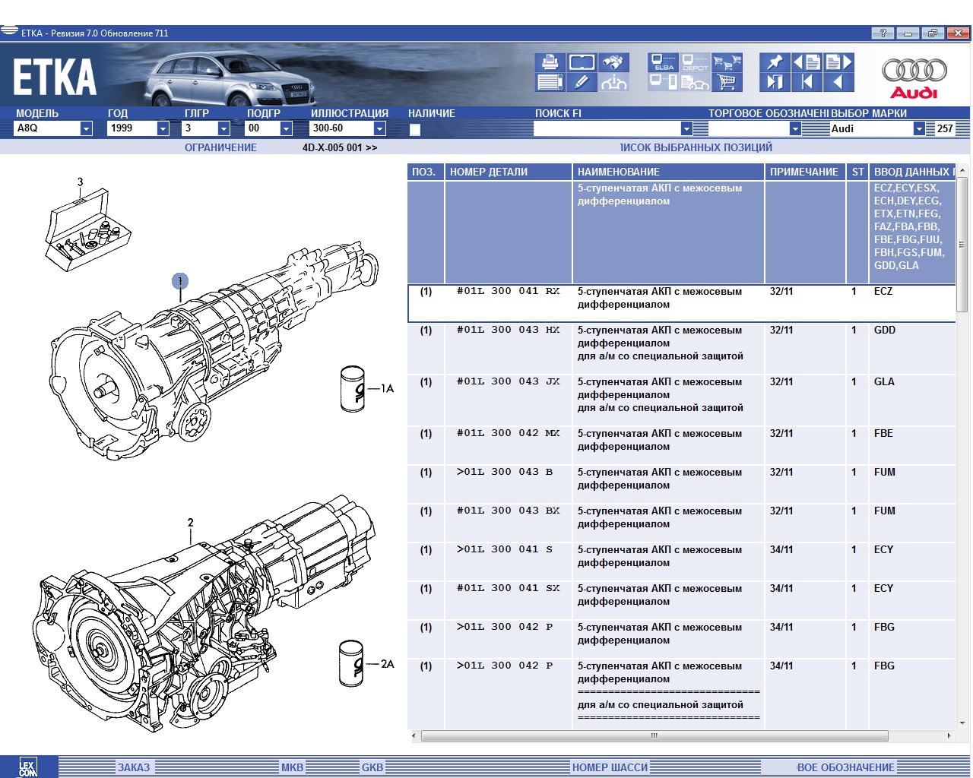The image size is (973, 778).
Task: Click the ST column header
Action: [857, 172]
